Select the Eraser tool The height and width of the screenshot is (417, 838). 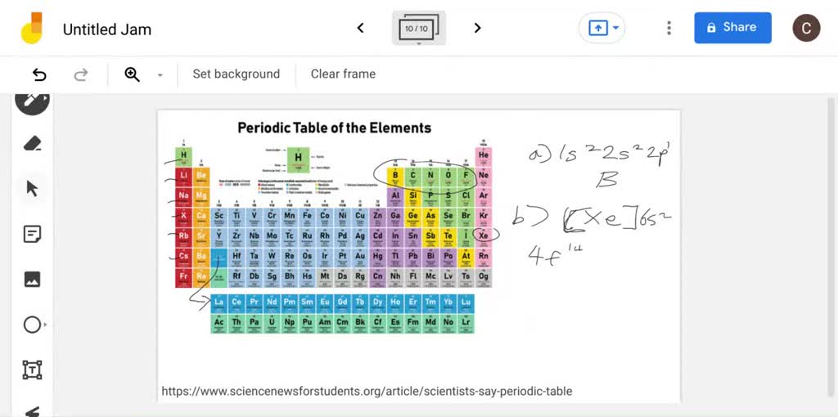point(32,144)
